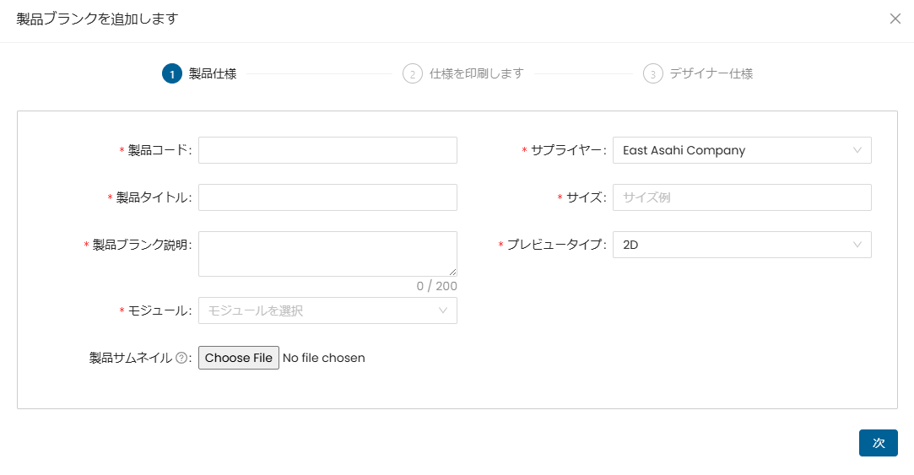914x475 pixels.
Task: Click the step 3 circle icon
Action: tap(653, 74)
